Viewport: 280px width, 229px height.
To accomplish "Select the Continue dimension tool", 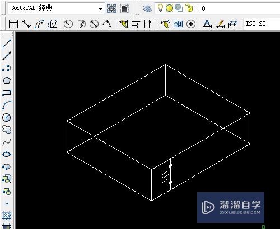I will [x=149, y=24].
